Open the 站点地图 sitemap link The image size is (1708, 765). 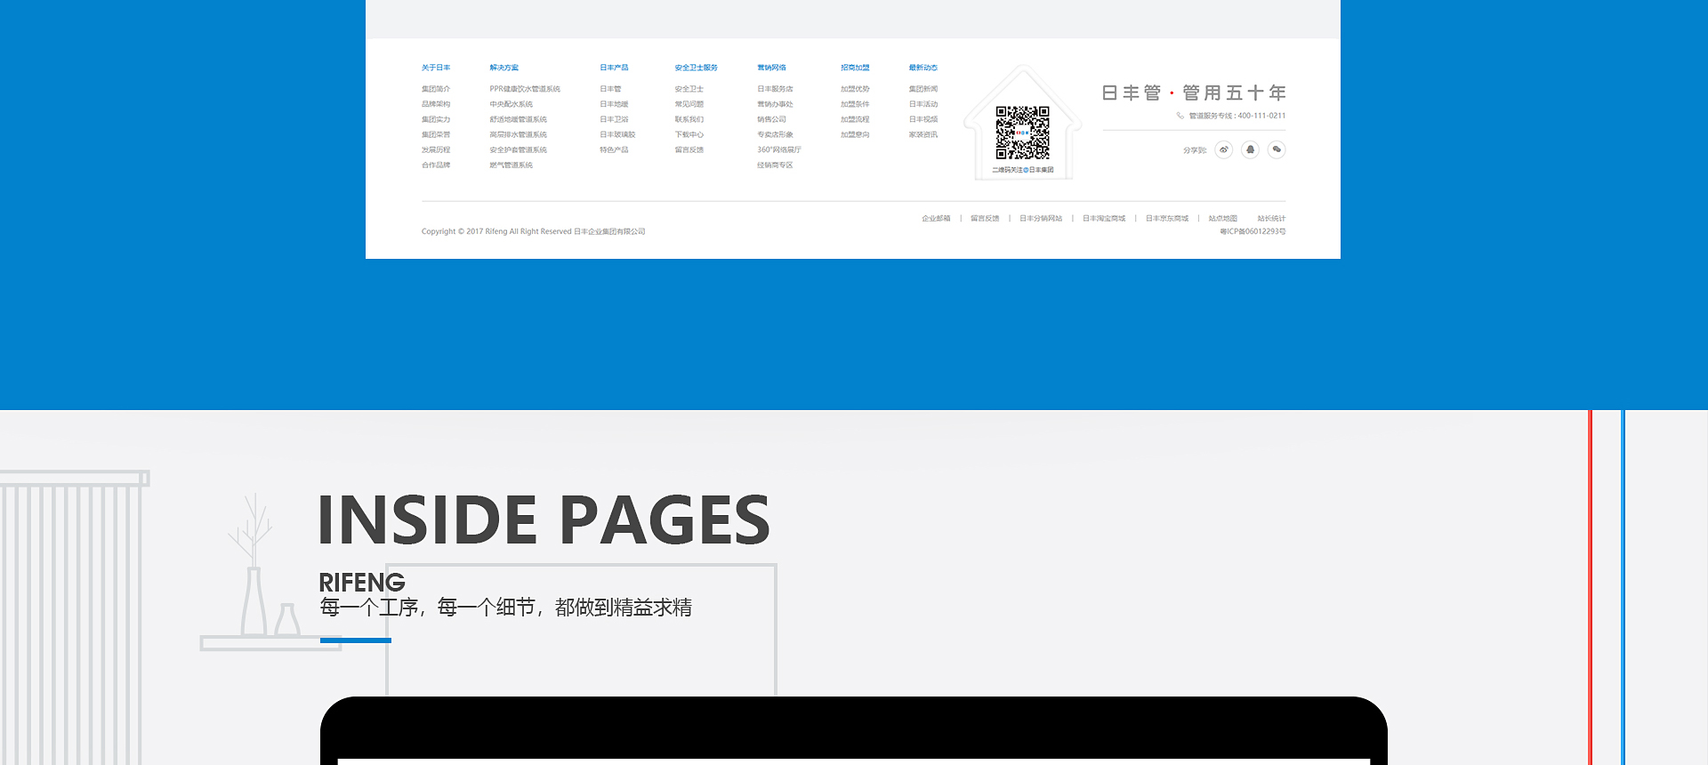(1222, 218)
